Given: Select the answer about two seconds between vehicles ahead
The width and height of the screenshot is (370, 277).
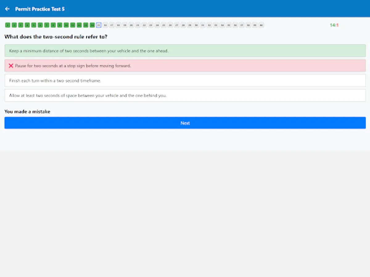Looking at the screenshot, I should (185, 51).
